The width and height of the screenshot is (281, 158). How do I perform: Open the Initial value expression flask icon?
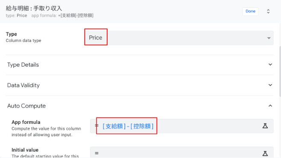tap(265, 153)
